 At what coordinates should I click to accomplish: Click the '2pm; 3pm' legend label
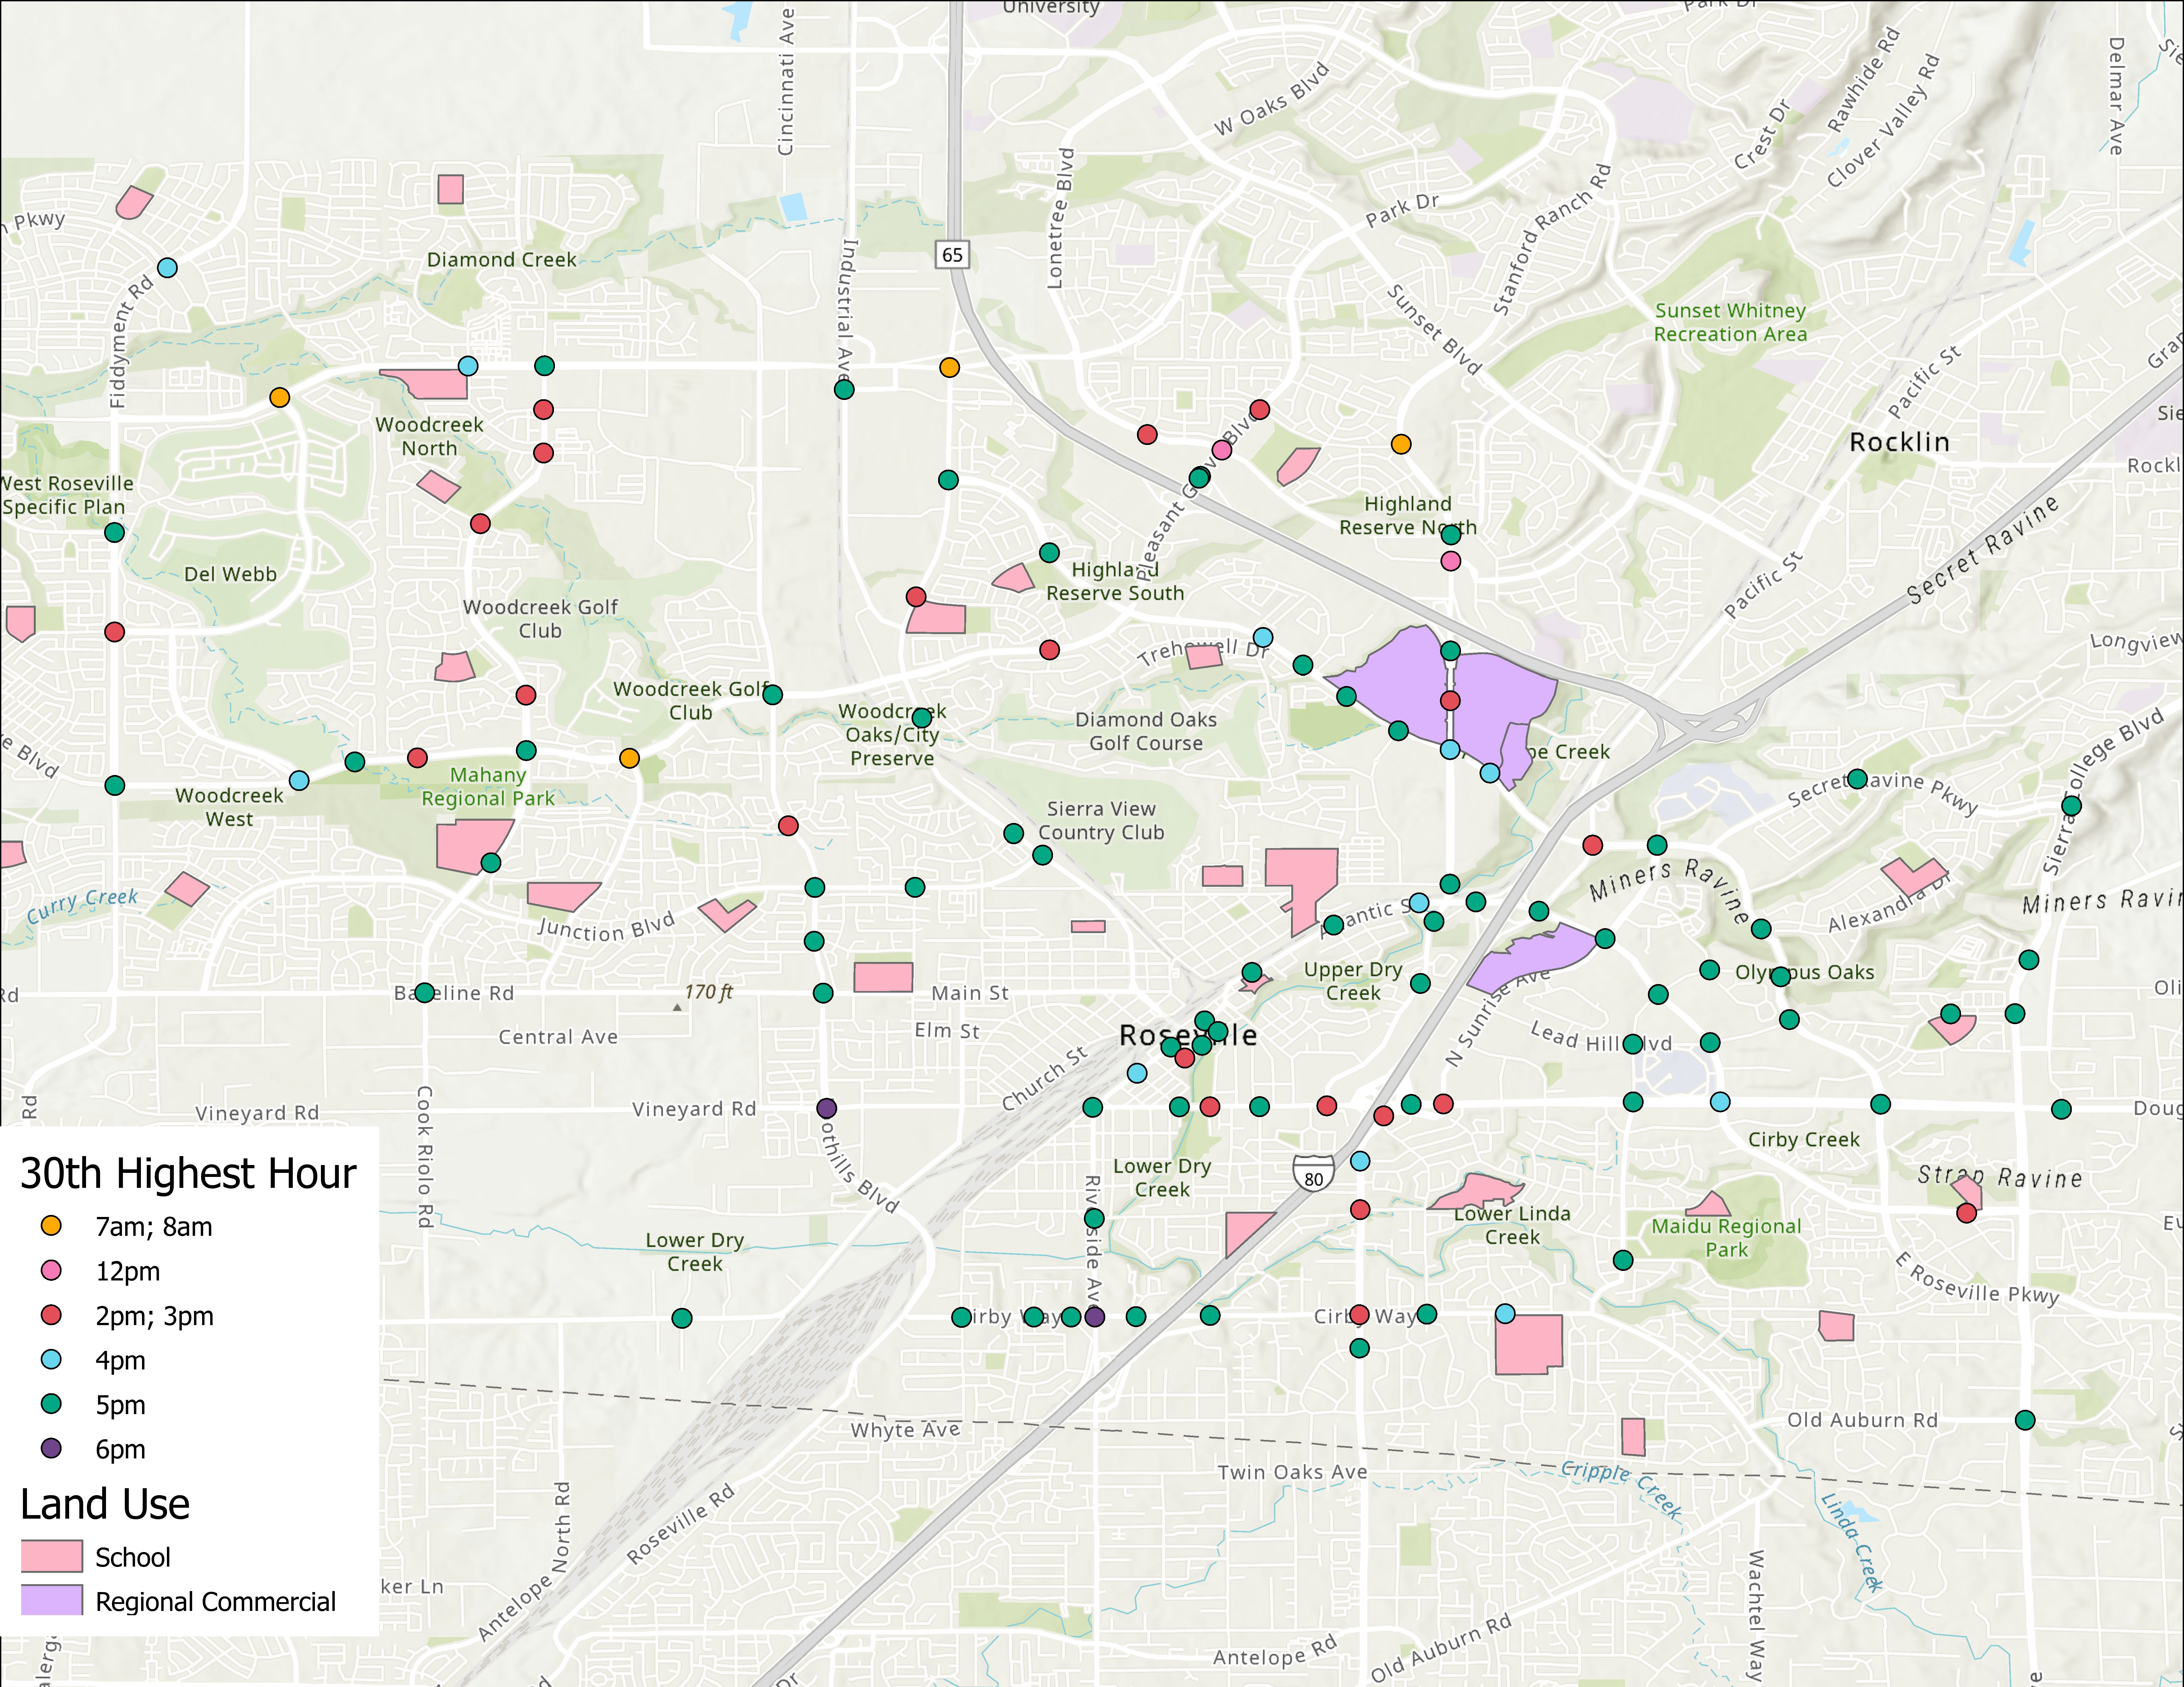[x=155, y=1316]
